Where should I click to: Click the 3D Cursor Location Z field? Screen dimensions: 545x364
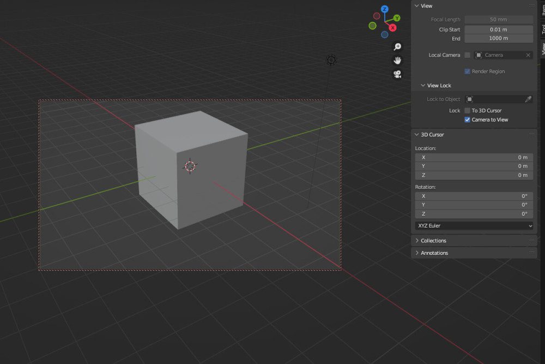474,175
